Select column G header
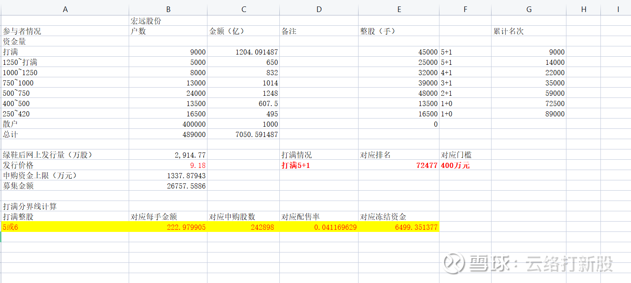 [x=529, y=9]
